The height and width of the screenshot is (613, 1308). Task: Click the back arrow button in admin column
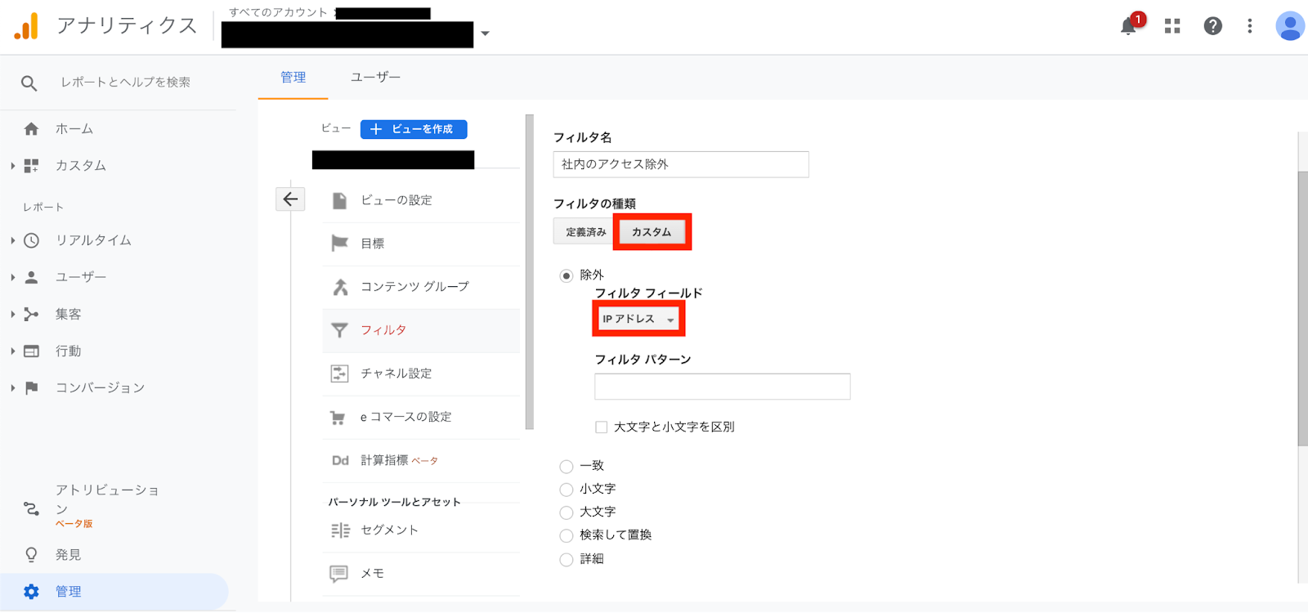tap(290, 199)
